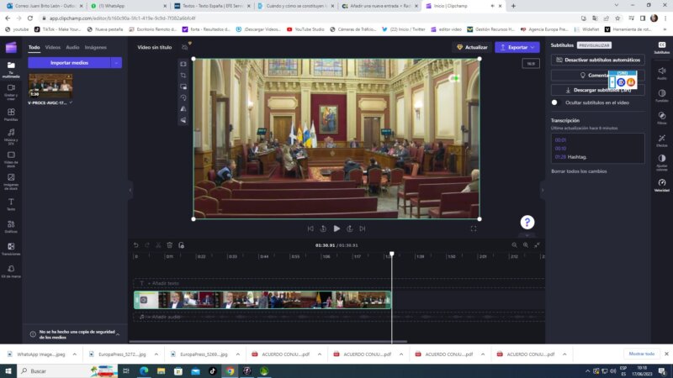
Task: Open the Transiciones sidebar section
Action: tap(11, 249)
